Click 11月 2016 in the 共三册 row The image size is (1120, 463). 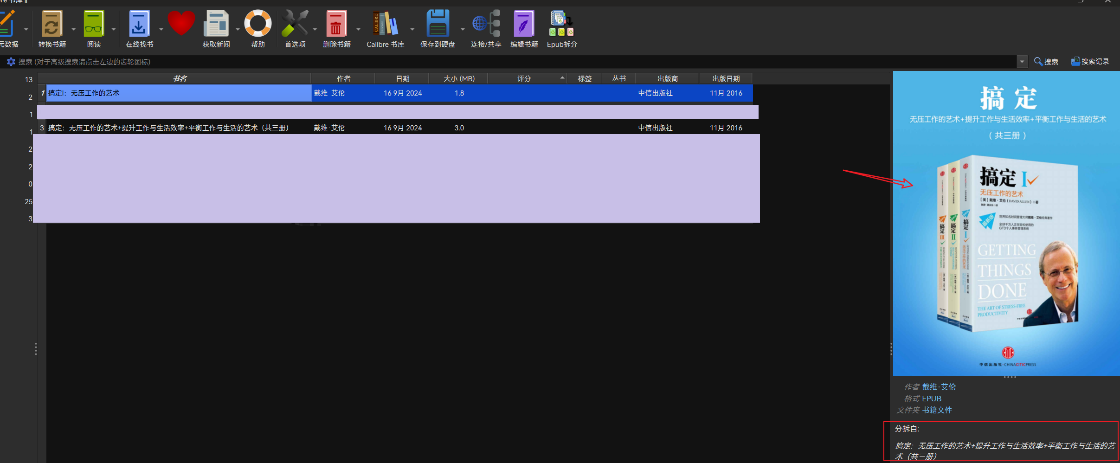[x=726, y=128]
